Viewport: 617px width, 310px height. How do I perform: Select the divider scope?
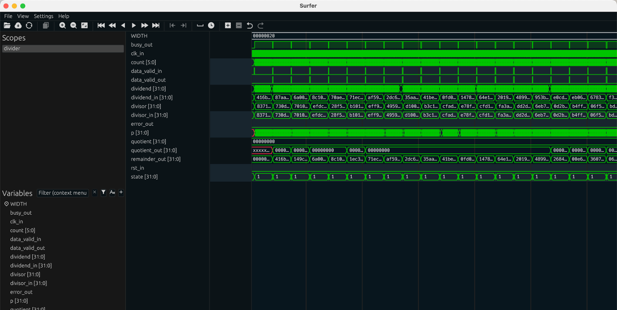(x=63, y=49)
